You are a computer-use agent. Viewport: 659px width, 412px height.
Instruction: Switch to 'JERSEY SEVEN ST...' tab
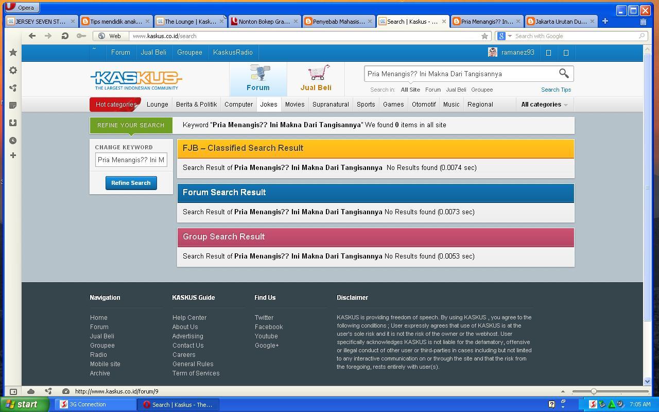click(x=41, y=22)
